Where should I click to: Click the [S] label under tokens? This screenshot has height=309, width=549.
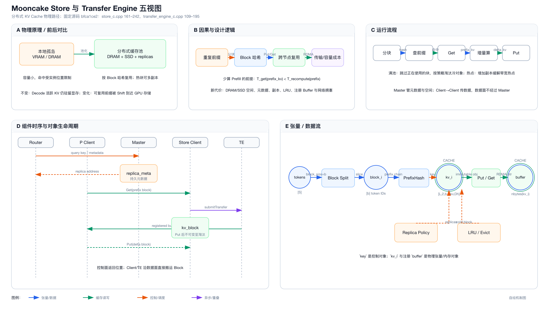300,192
